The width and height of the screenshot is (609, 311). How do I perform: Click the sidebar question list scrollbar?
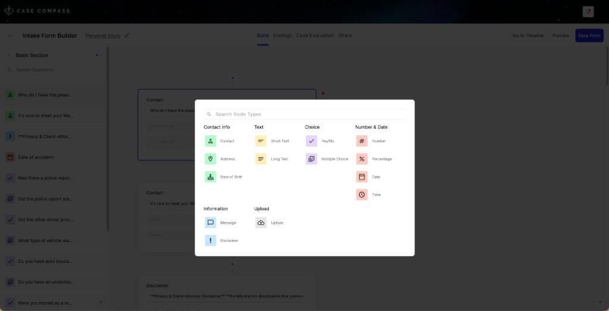click(108, 139)
